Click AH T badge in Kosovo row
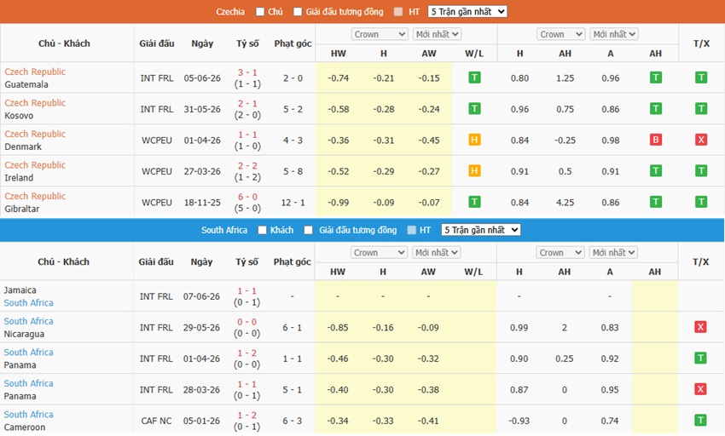Viewport: 725px width, 436px height. click(x=656, y=108)
